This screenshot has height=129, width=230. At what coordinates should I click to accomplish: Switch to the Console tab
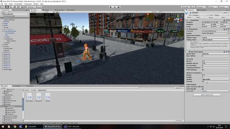17,86
